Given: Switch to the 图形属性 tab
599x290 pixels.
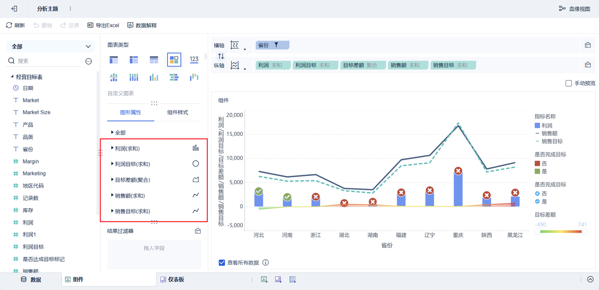Looking at the screenshot, I should point(130,112).
